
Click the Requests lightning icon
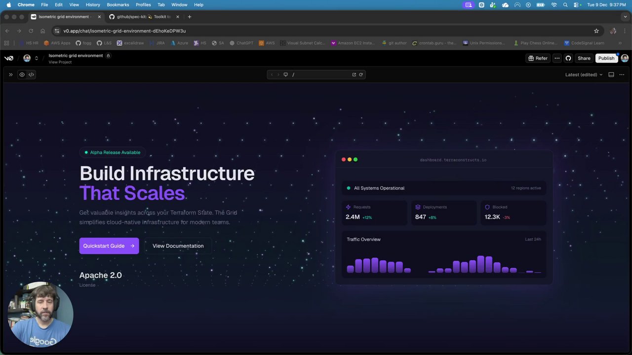pos(349,207)
